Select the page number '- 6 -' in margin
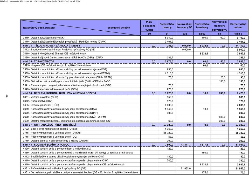 tap(7, 96)
